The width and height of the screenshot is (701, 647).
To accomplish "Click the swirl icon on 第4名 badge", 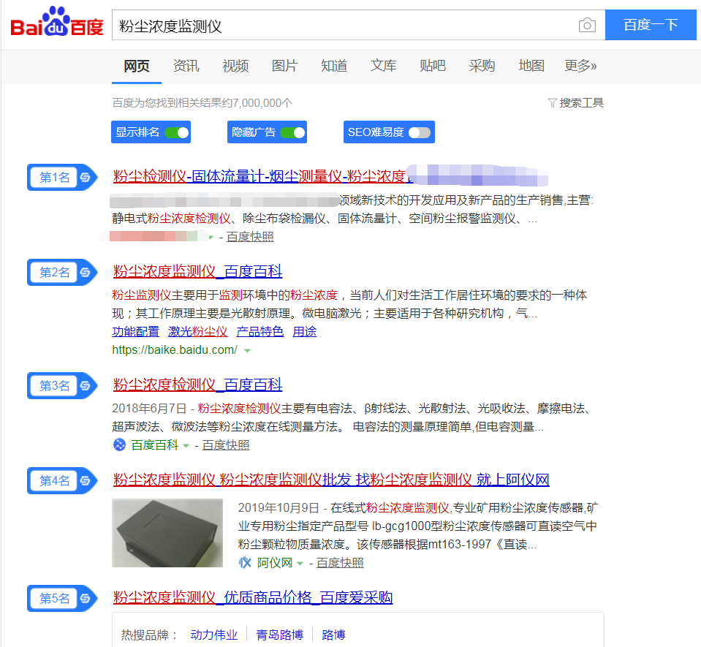I will click(85, 480).
